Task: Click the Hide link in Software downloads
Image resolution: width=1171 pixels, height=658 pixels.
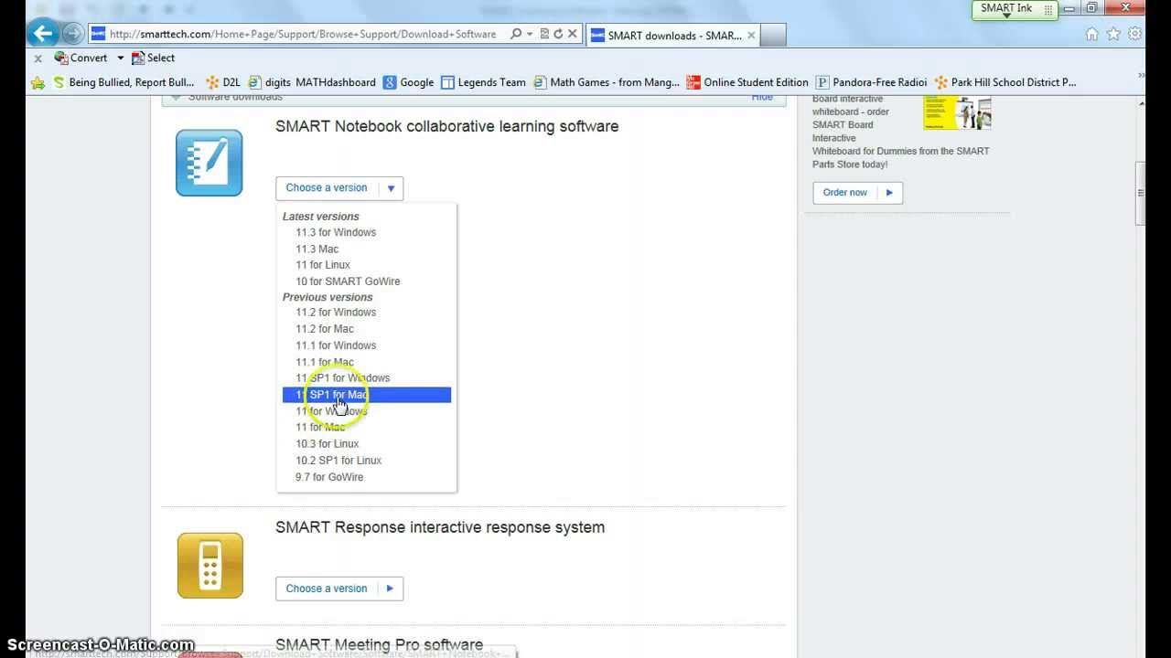Action: [x=762, y=97]
